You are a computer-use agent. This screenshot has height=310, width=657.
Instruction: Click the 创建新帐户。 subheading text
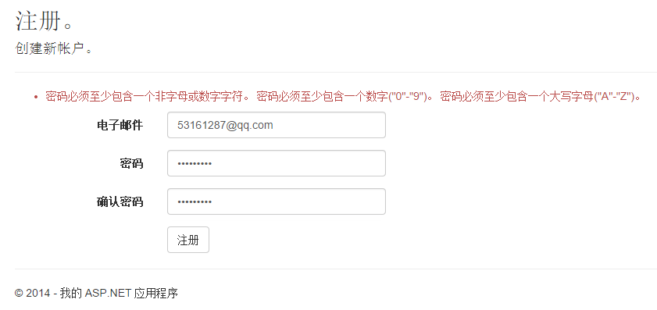pyautogui.click(x=53, y=48)
